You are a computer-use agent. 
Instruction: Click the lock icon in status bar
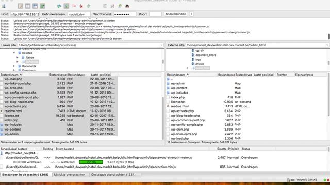[x=288, y=180]
